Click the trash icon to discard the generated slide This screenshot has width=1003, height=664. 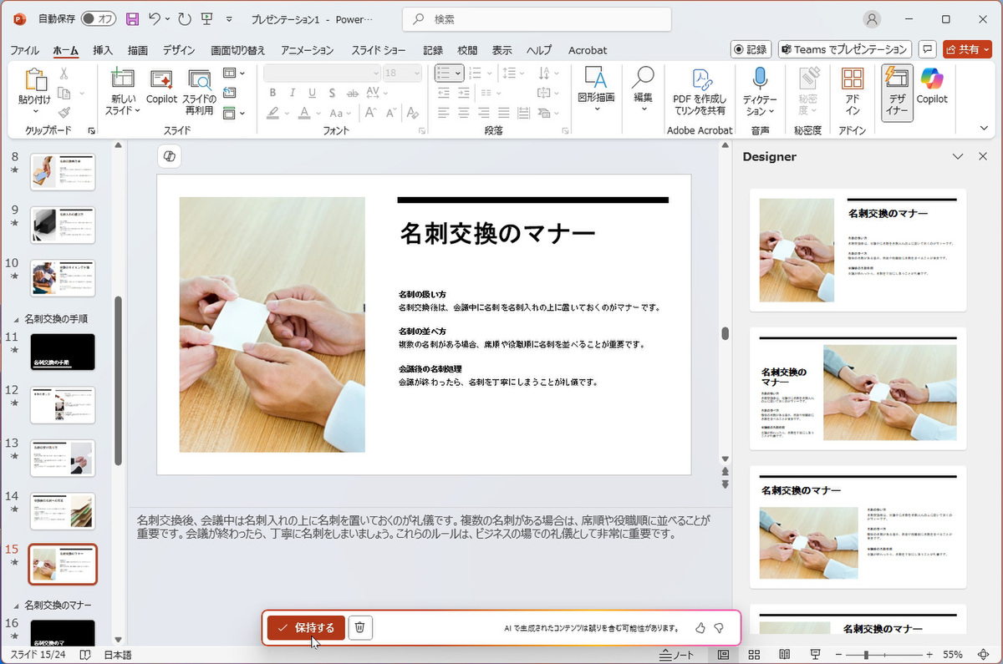point(359,627)
